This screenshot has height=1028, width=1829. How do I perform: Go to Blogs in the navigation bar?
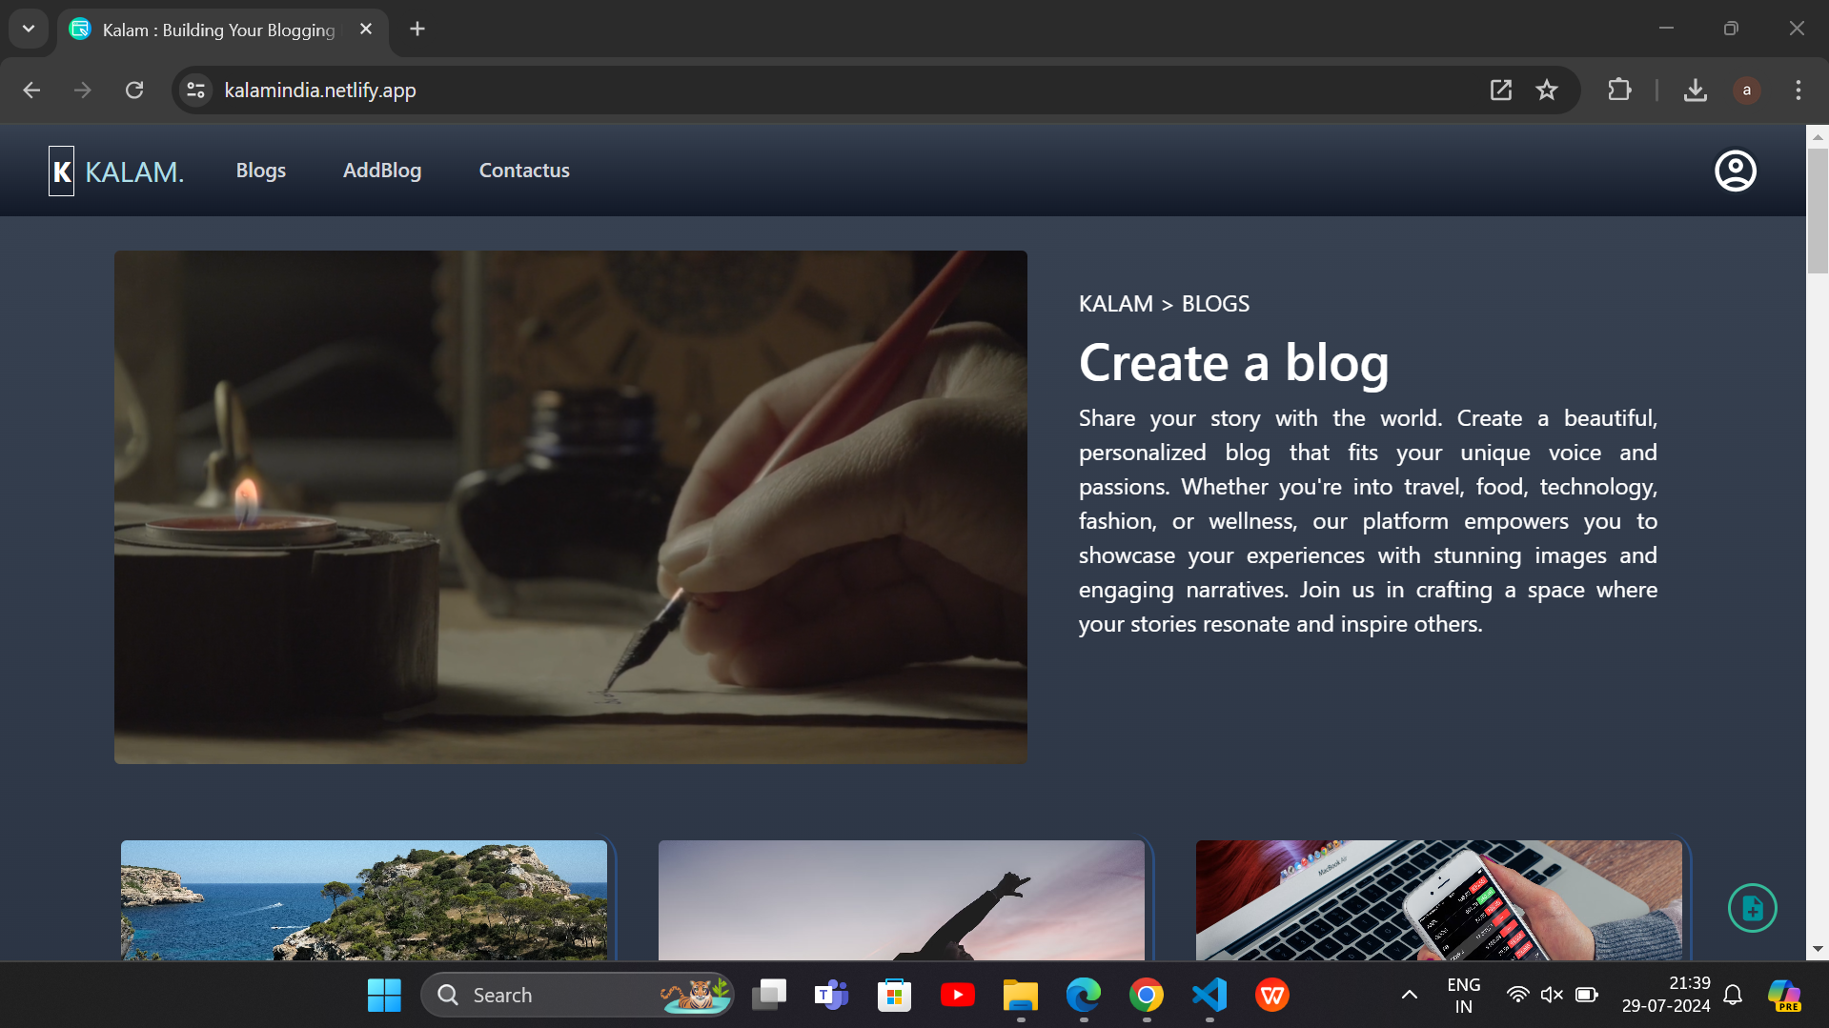tap(260, 171)
